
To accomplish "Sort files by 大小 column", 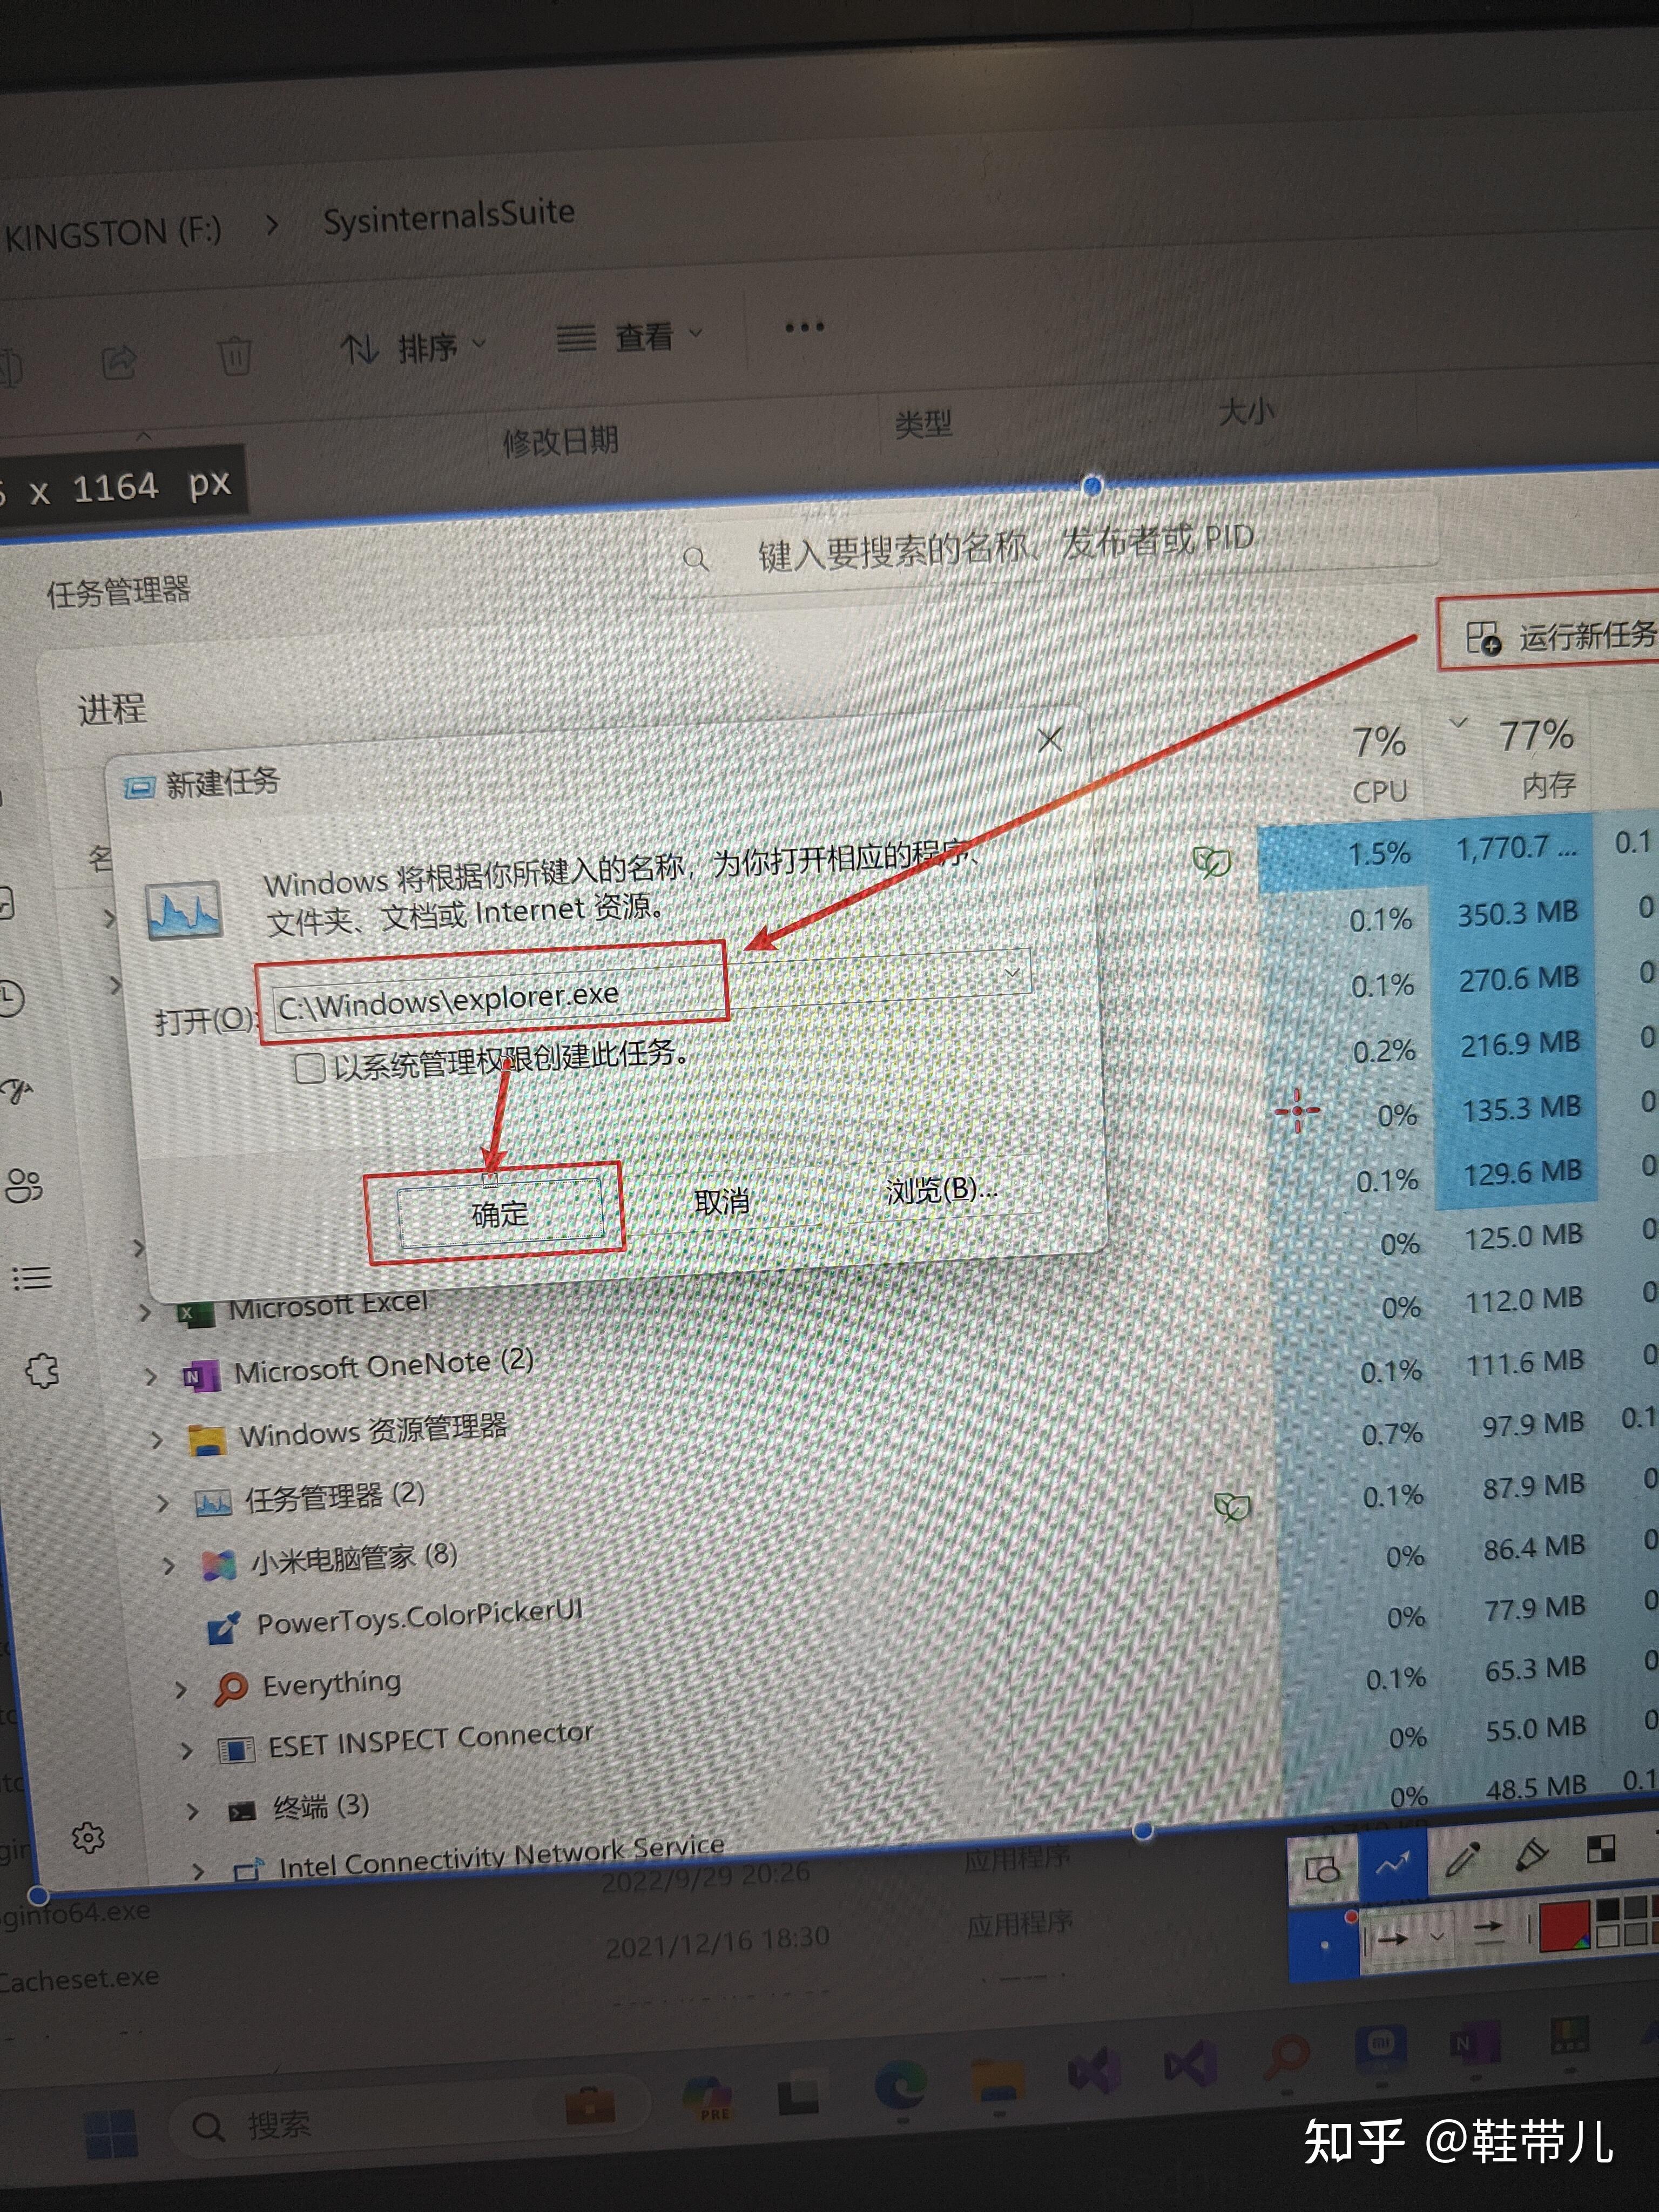I will click(x=1246, y=410).
